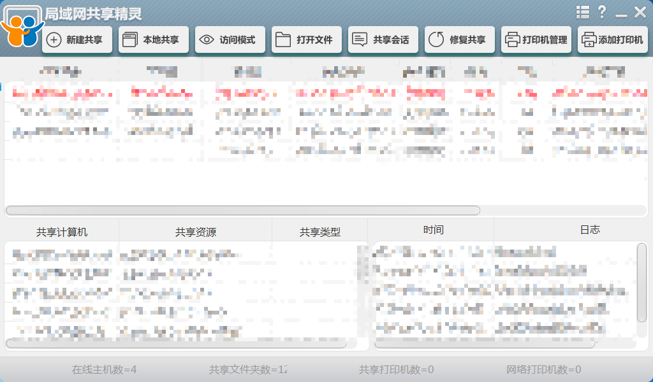
Task: Click the 共享资源 column header
Action: point(196,232)
